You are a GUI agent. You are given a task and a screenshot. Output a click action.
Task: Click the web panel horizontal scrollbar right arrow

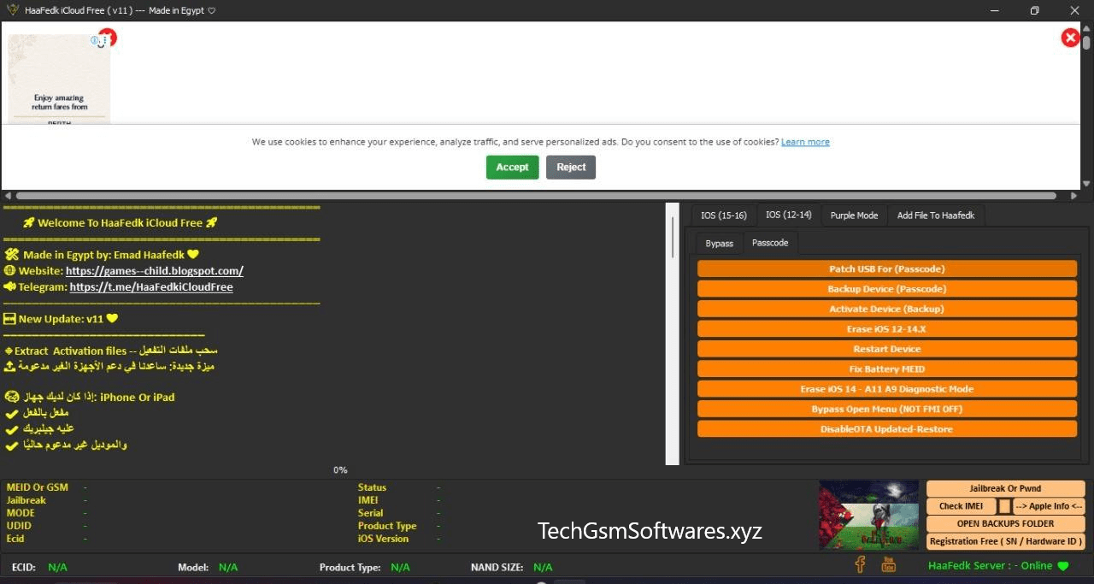pyautogui.click(x=1074, y=196)
